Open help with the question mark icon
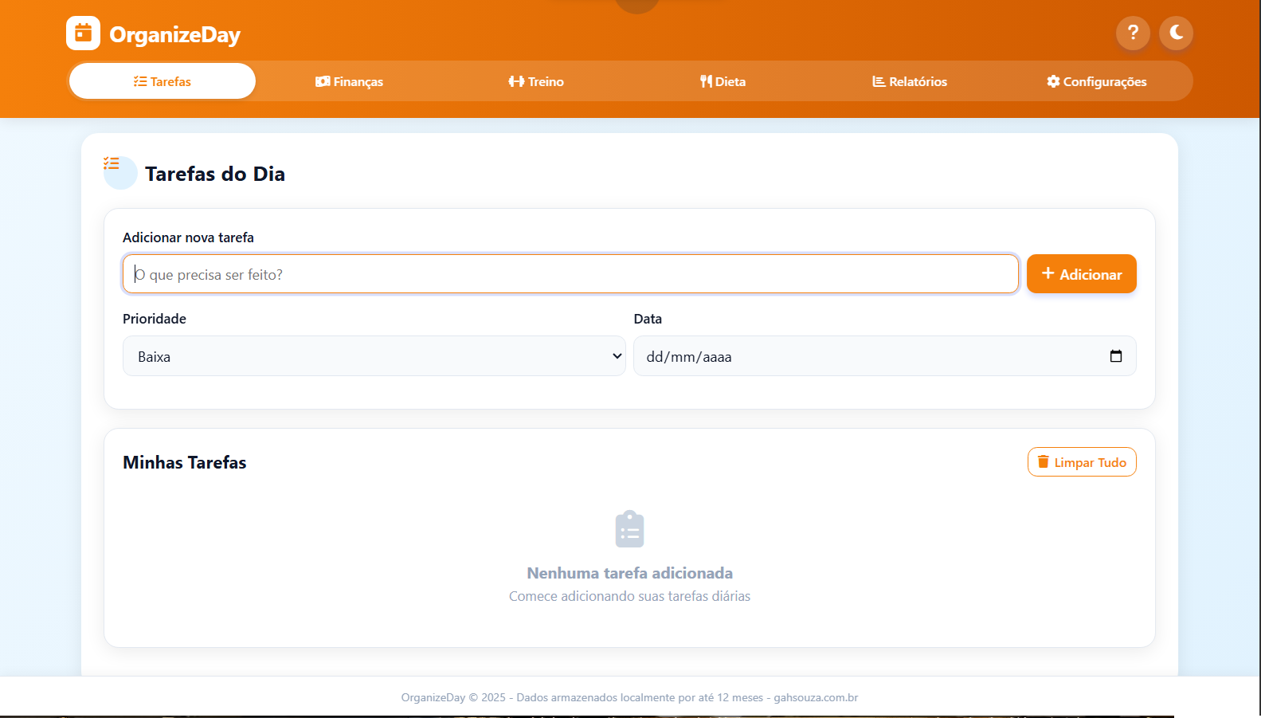The image size is (1261, 718). tap(1133, 33)
